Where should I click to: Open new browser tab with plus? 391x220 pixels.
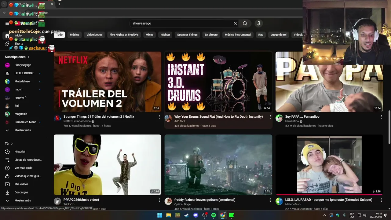[59, 4]
